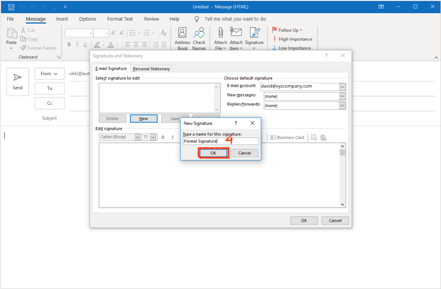441x289 pixels.
Task: Click the Check Names icon
Action: coord(199,39)
